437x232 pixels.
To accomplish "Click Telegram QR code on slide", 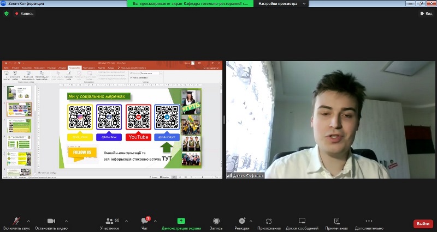I will 167,117.
